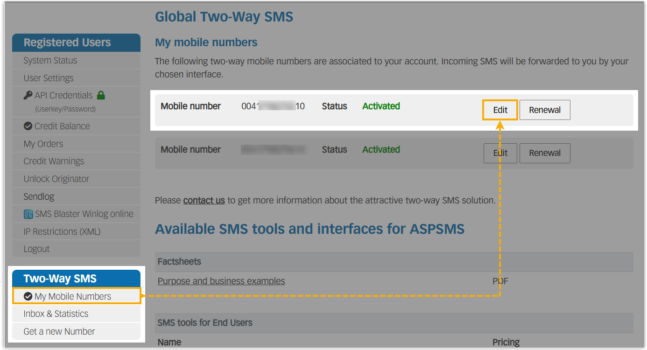The width and height of the screenshot is (647, 350).
Task: Open System Status page
Action: coord(50,60)
